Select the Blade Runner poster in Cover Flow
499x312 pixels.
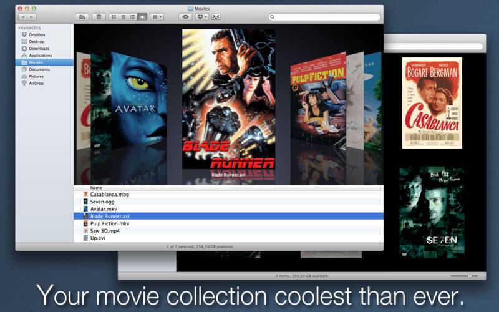pos(229,99)
